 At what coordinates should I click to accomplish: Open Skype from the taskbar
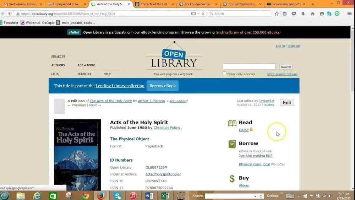pyautogui.click(x=117, y=195)
